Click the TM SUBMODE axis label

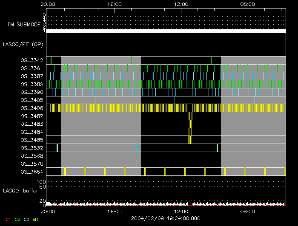coord(24,25)
